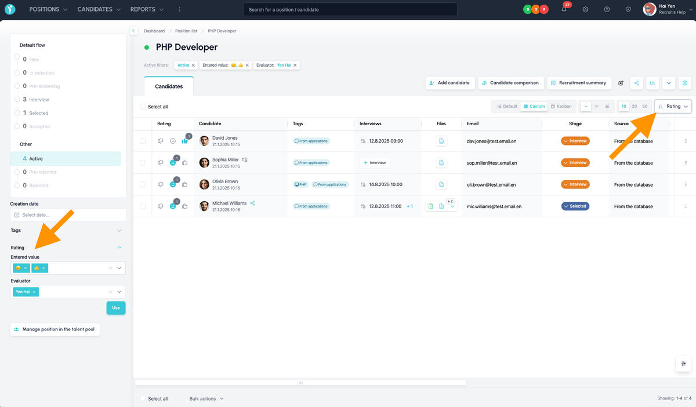
Task: Expand the Tags filter section
Action: pyautogui.click(x=68, y=230)
